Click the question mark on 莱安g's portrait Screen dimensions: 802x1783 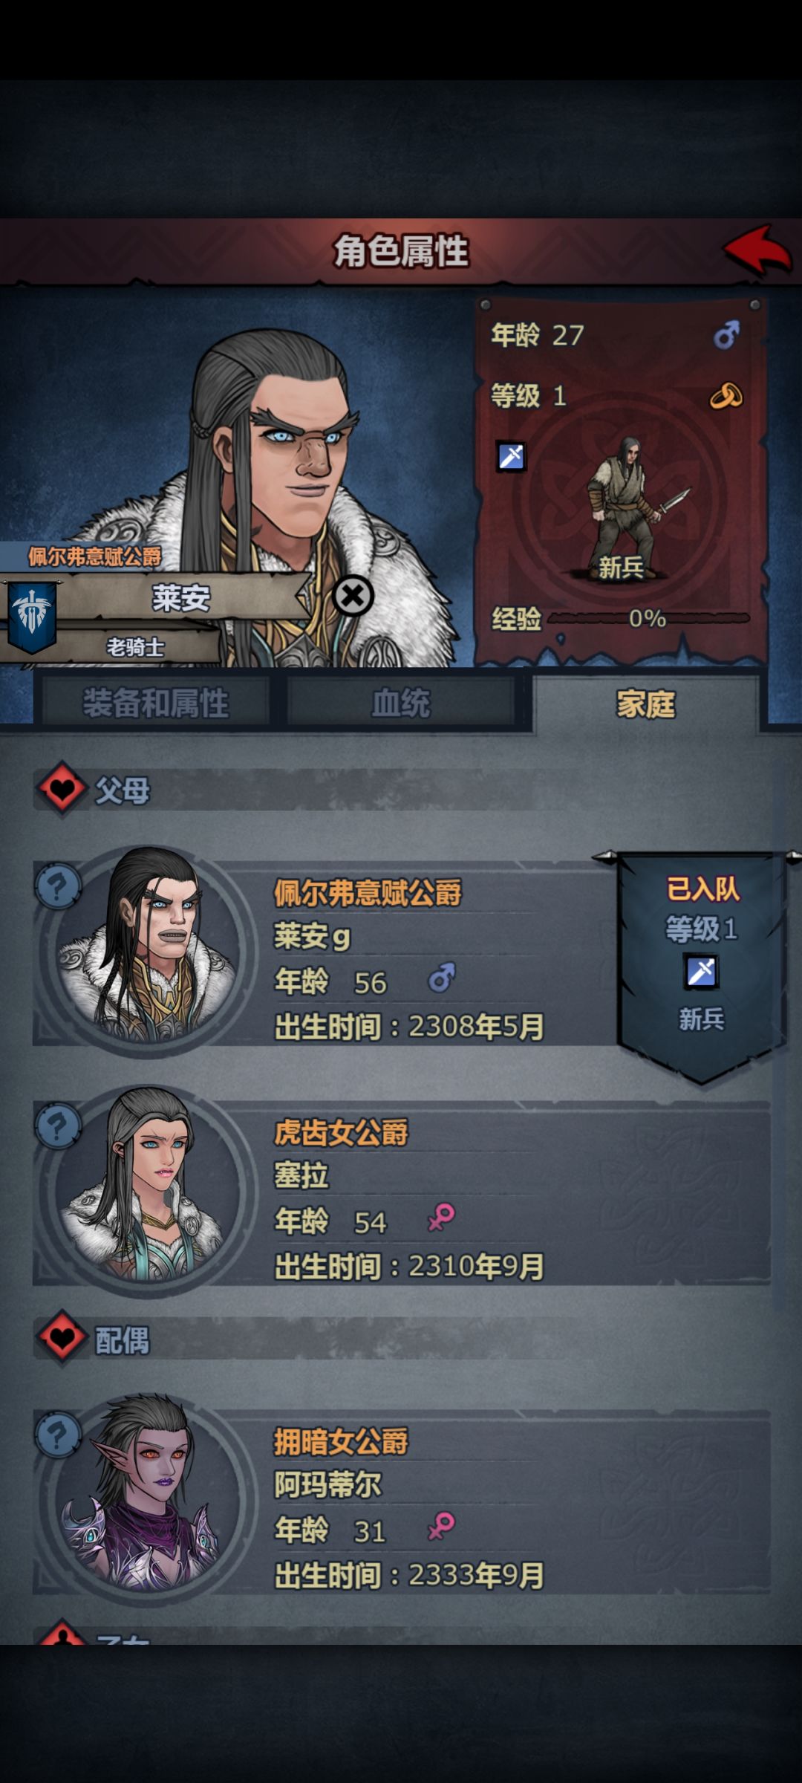58,886
